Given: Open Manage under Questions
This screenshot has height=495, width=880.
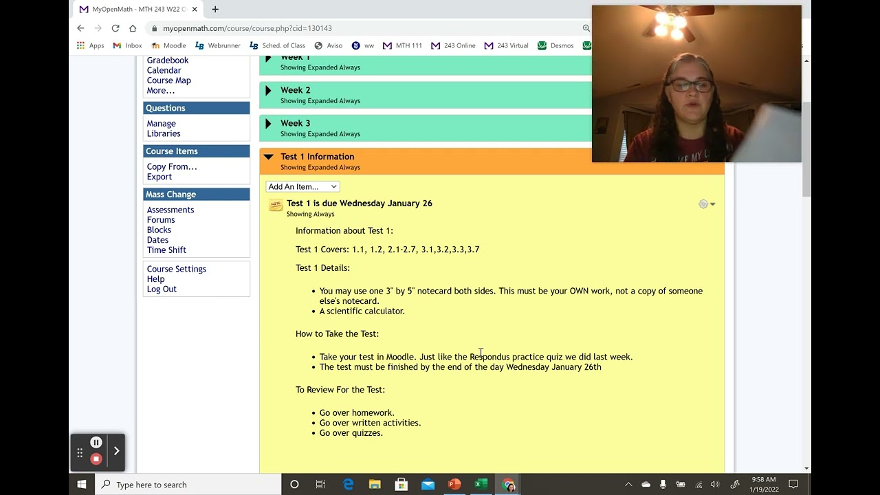Looking at the screenshot, I should (161, 124).
